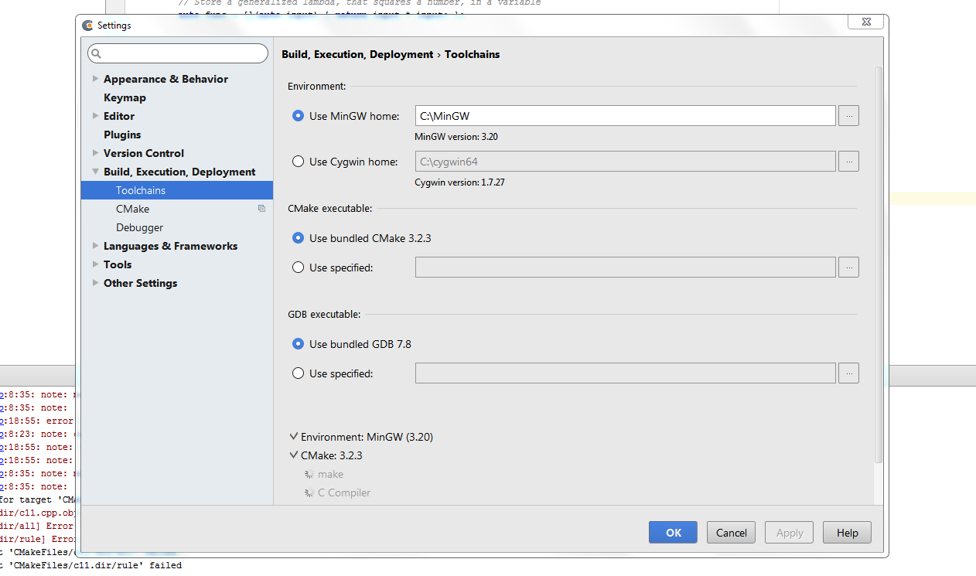Image resolution: width=976 pixels, height=576 pixels.
Task: Expand the Tools settings arrow
Action: coord(95,264)
